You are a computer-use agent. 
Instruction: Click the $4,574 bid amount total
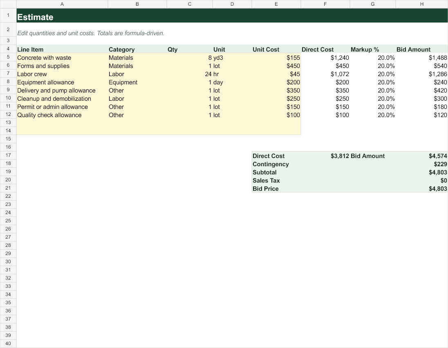point(422,156)
